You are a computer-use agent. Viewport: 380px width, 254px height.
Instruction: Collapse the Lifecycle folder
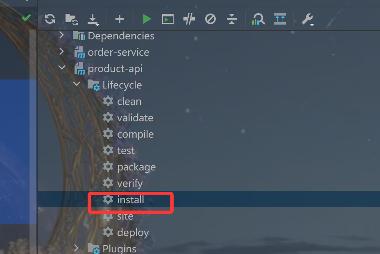(x=77, y=84)
